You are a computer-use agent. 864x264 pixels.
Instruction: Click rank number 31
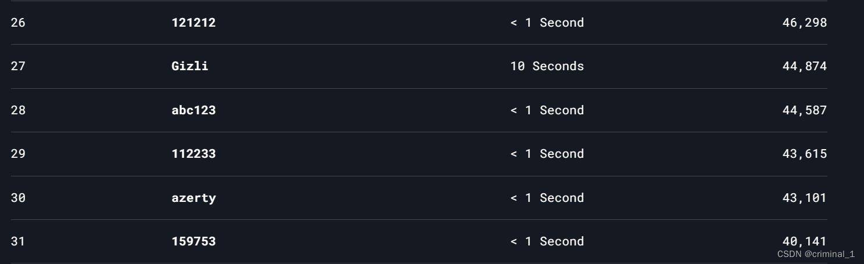[x=18, y=241]
